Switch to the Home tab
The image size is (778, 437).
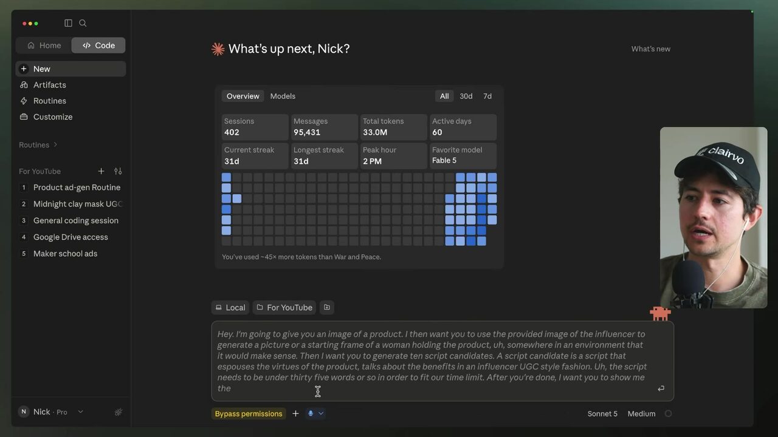click(44, 46)
